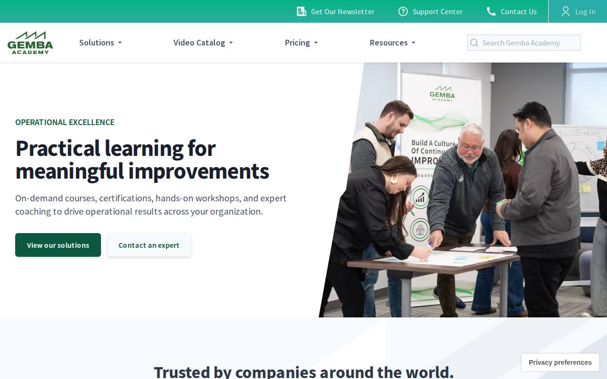Expand the Solutions dropdown menu
The height and width of the screenshot is (379, 607).
(101, 43)
